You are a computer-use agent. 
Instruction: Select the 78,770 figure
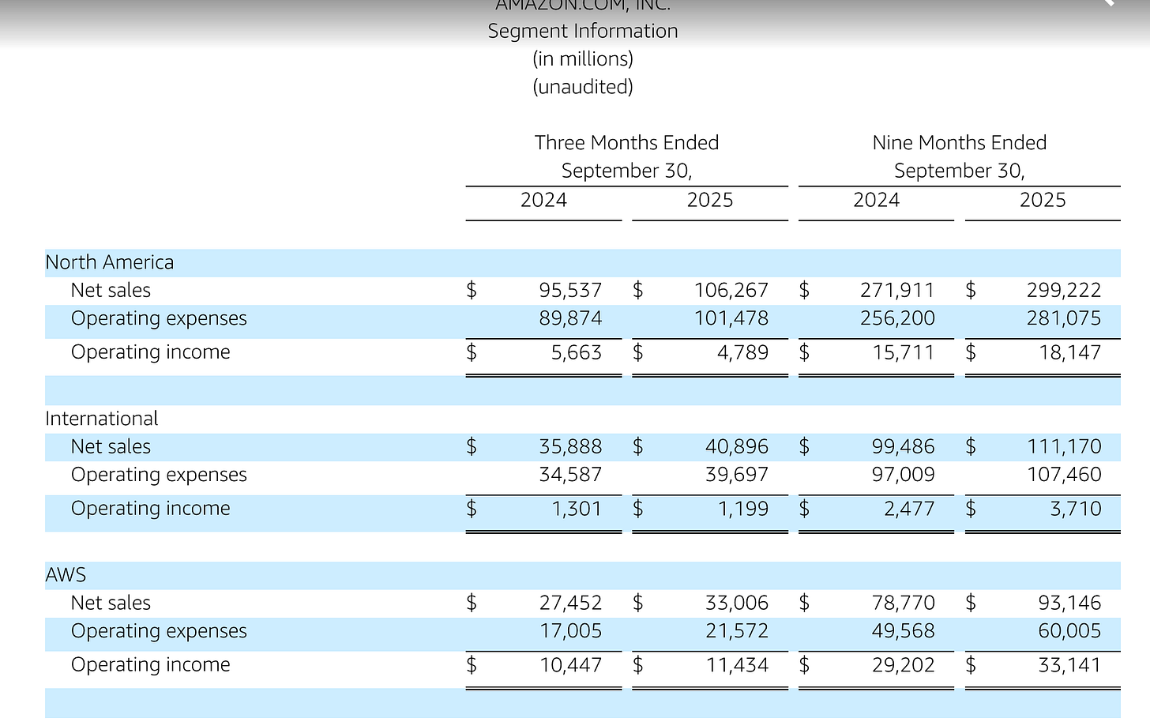point(904,604)
